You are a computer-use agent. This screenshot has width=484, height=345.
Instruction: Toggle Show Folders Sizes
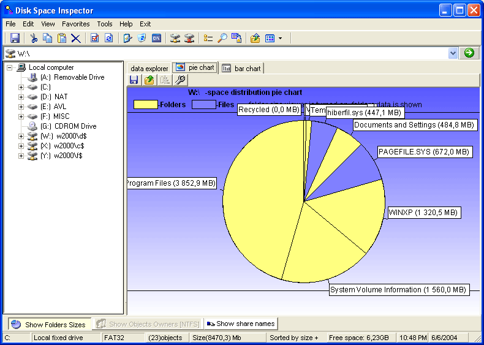(x=50, y=324)
